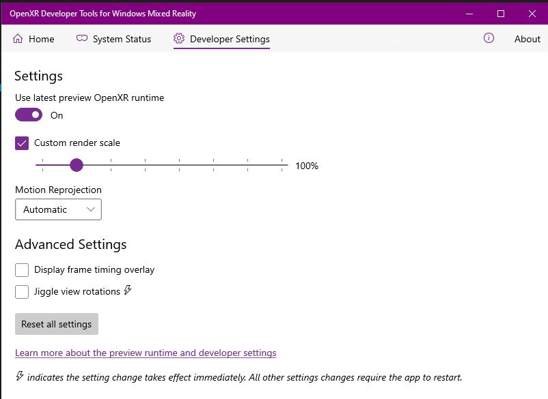The image size is (548, 399).
Task: Click the lightning bolt icon in footer note
Action: click(20, 376)
